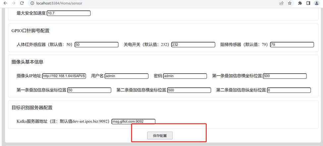The width and height of the screenshot is (323, 146).
Task: Focus the 用户名 input field
Action: coord(127,76)
